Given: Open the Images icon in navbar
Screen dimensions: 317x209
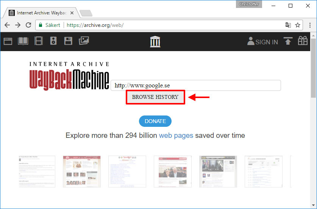Looking at the screenshot, I should click(x=84, y=41).
